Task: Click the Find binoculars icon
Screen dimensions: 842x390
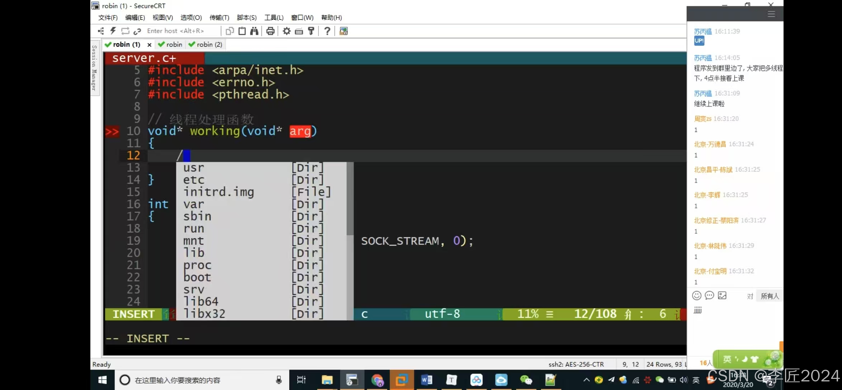Action: [x=254, y=31]
